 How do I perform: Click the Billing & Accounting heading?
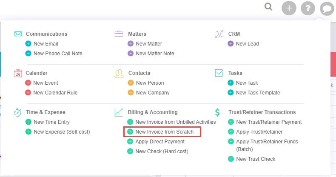point(153,112)
